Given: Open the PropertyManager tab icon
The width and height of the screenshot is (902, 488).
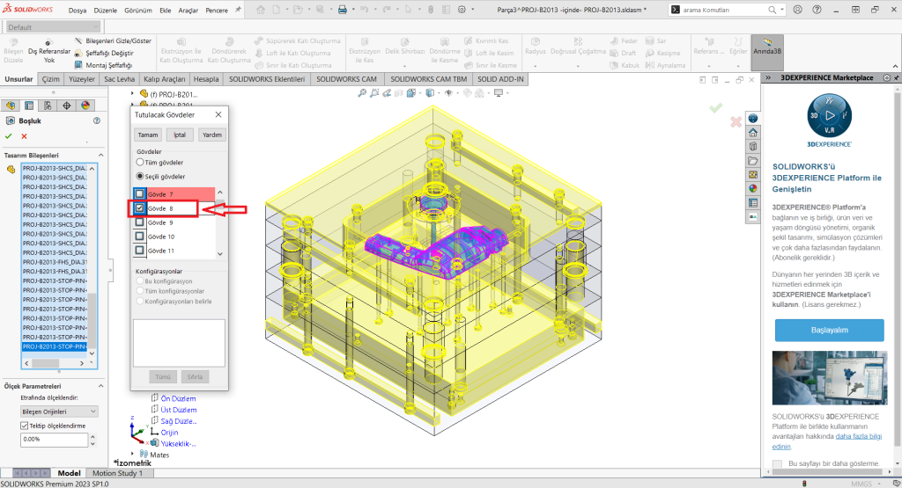Looking at the screenshot, I should click(x=29, y=105).
